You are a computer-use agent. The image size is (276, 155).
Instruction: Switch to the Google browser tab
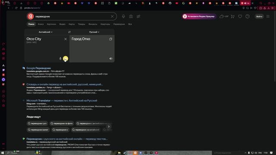(x=183, y=3)
